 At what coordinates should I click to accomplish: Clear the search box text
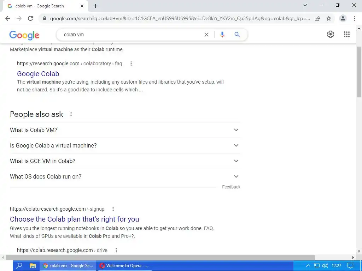206,35
